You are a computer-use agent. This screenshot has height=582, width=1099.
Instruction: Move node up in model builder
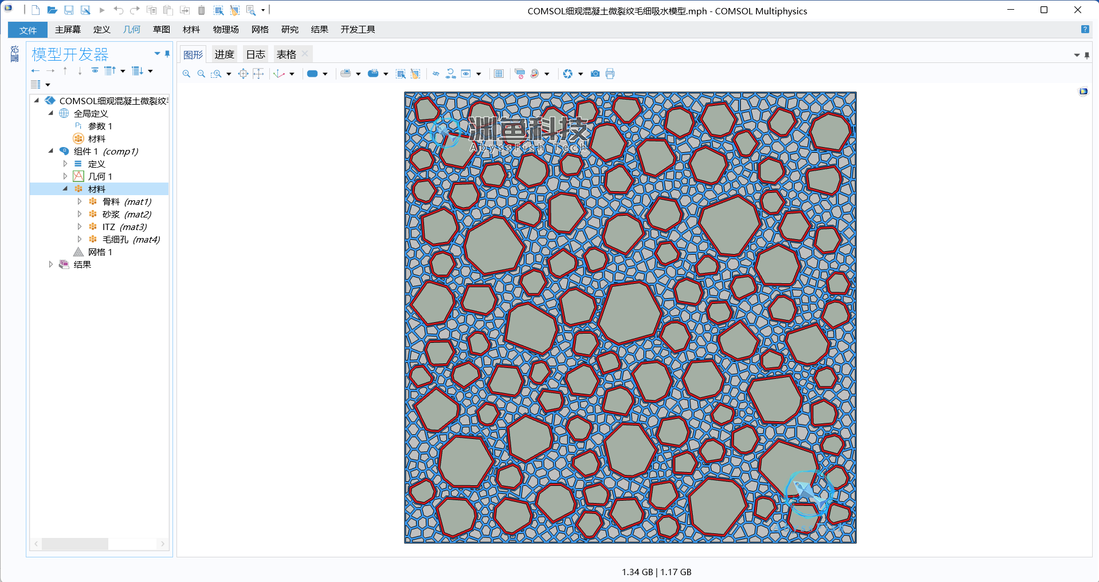coord(65,71)
